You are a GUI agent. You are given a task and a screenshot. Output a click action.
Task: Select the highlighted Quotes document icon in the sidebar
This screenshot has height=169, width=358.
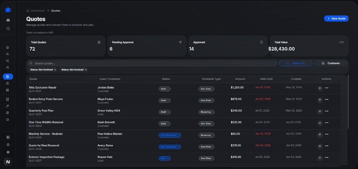click(x=8, y=77)
